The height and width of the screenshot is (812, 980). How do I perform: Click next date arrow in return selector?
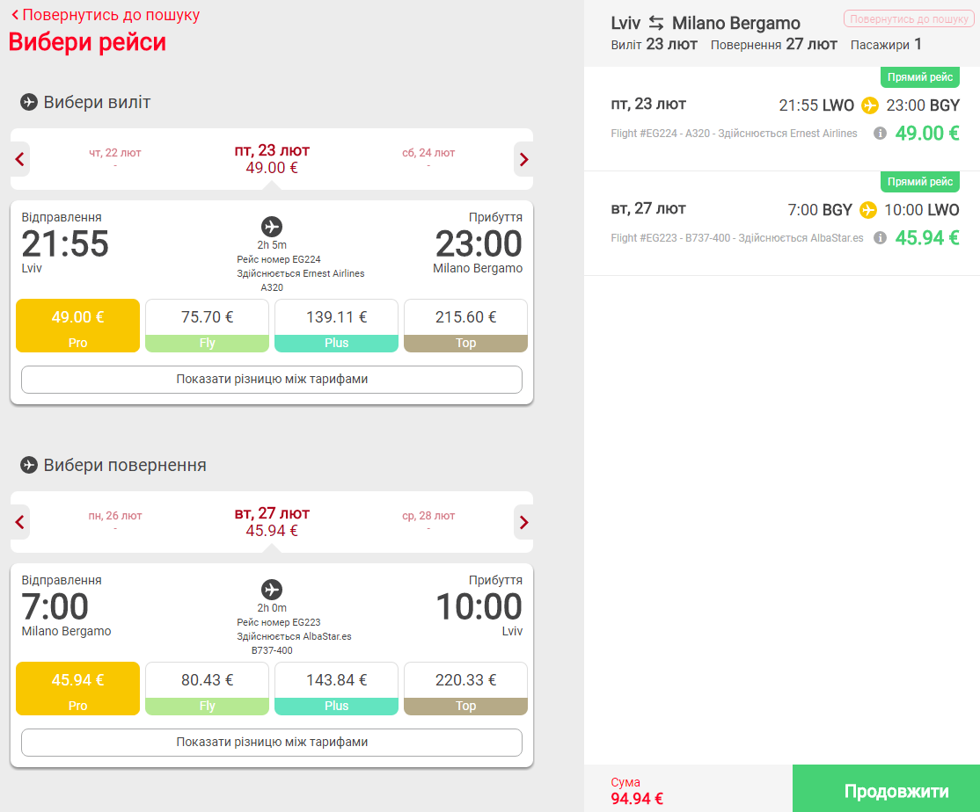(x=523, y=522)
